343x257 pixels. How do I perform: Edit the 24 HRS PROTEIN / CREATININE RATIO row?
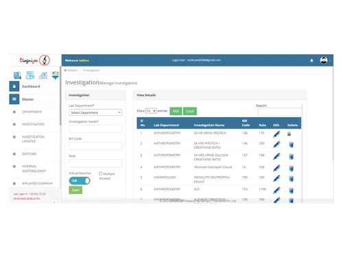pos(276,145)
